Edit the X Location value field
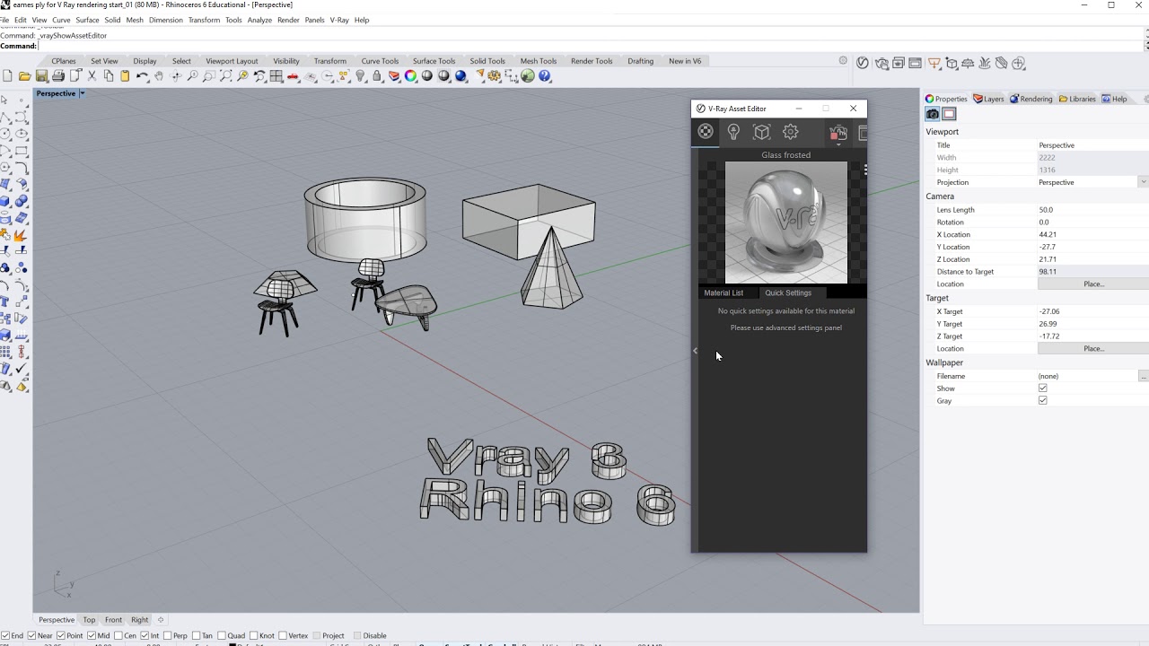 click(x=1092, y=235)
